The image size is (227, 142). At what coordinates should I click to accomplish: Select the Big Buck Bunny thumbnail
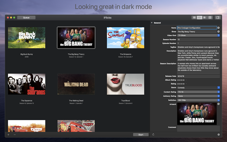coord(27,38)
